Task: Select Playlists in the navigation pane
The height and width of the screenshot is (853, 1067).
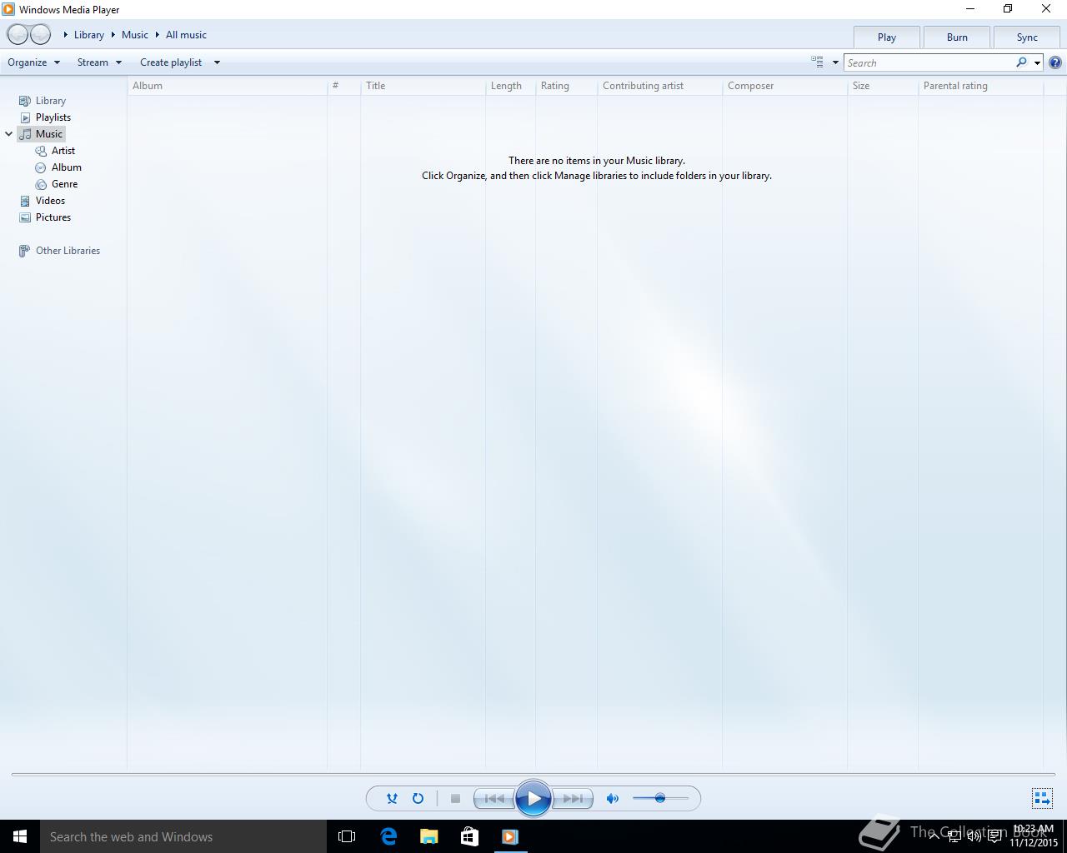Action: (x=45, y=117)
